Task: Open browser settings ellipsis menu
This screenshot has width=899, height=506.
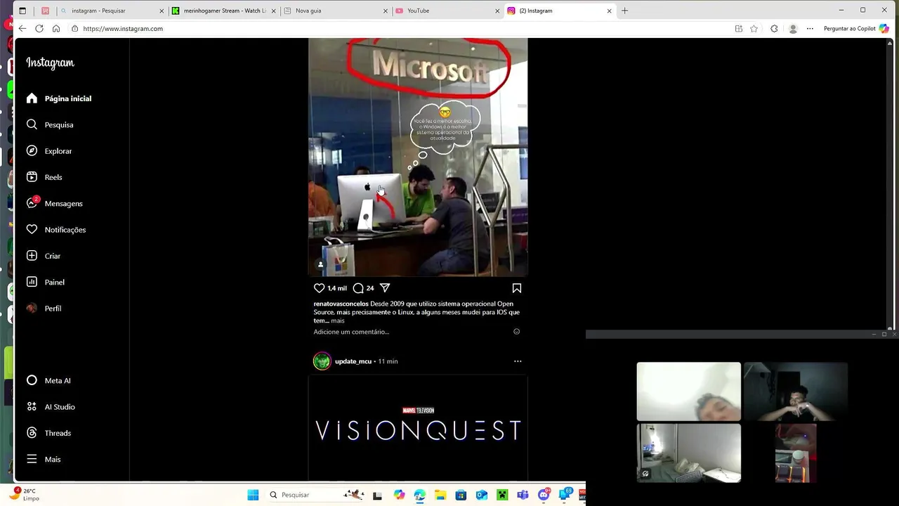Action: (x=810, y=29)
